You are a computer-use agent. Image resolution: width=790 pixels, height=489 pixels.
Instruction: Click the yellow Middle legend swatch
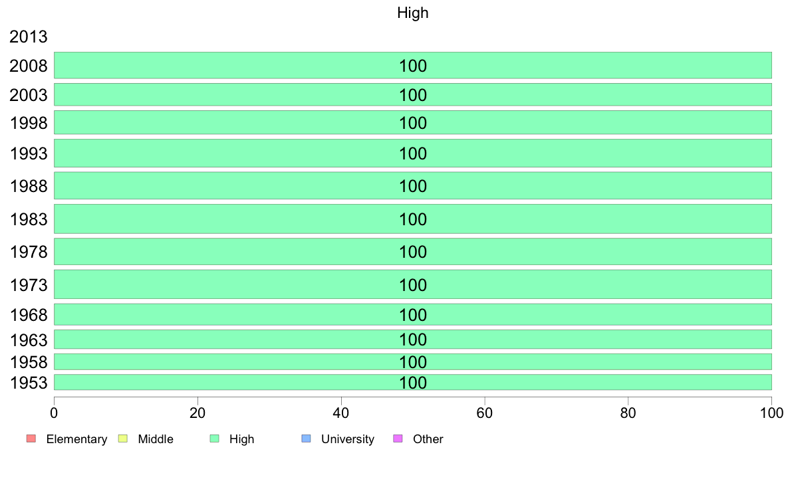(x=123, y=439)
